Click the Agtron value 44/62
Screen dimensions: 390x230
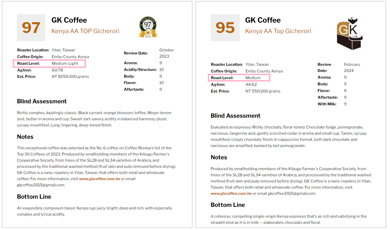[251, 85]
